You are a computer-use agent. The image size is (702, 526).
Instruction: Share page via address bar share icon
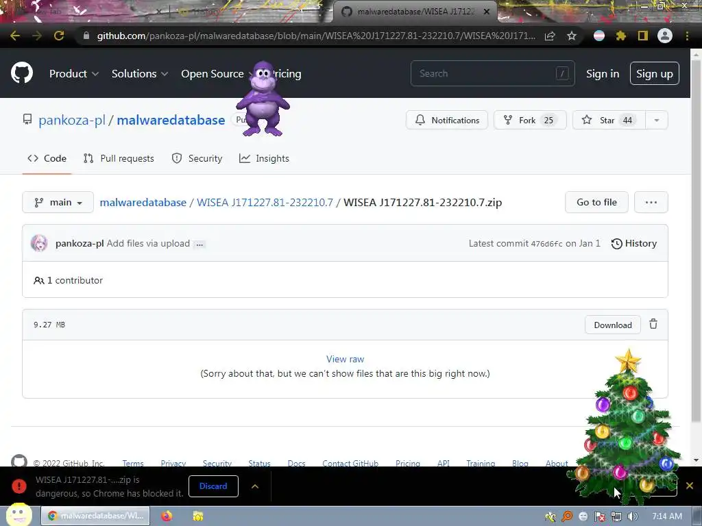pyautogui.click(x=550, y=36)
